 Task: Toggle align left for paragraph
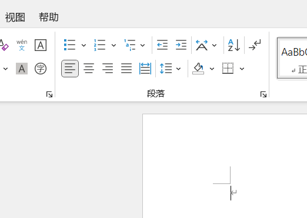click(70, 69)
